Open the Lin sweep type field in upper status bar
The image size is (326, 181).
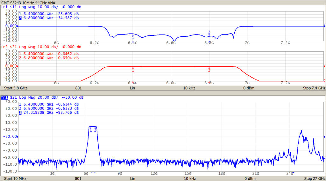[133, 88]
